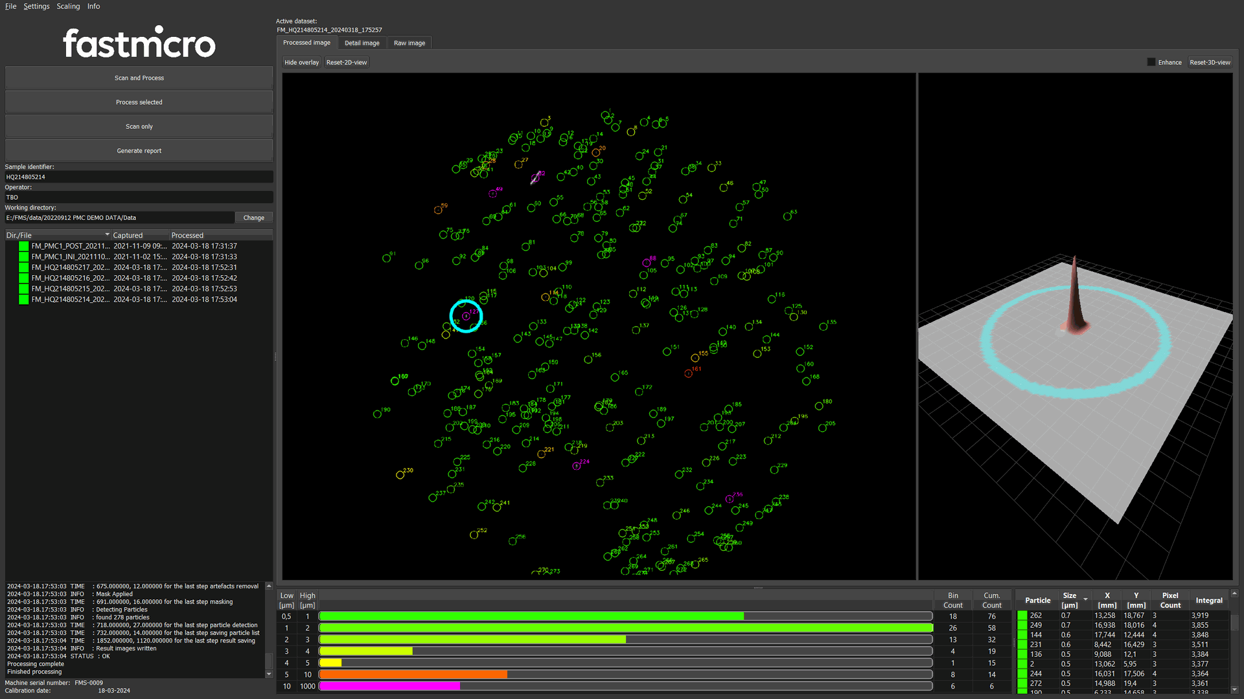Click the Sample identifier input field
This screenshot has height=699, width=1244.
click(x=139, y=177)
